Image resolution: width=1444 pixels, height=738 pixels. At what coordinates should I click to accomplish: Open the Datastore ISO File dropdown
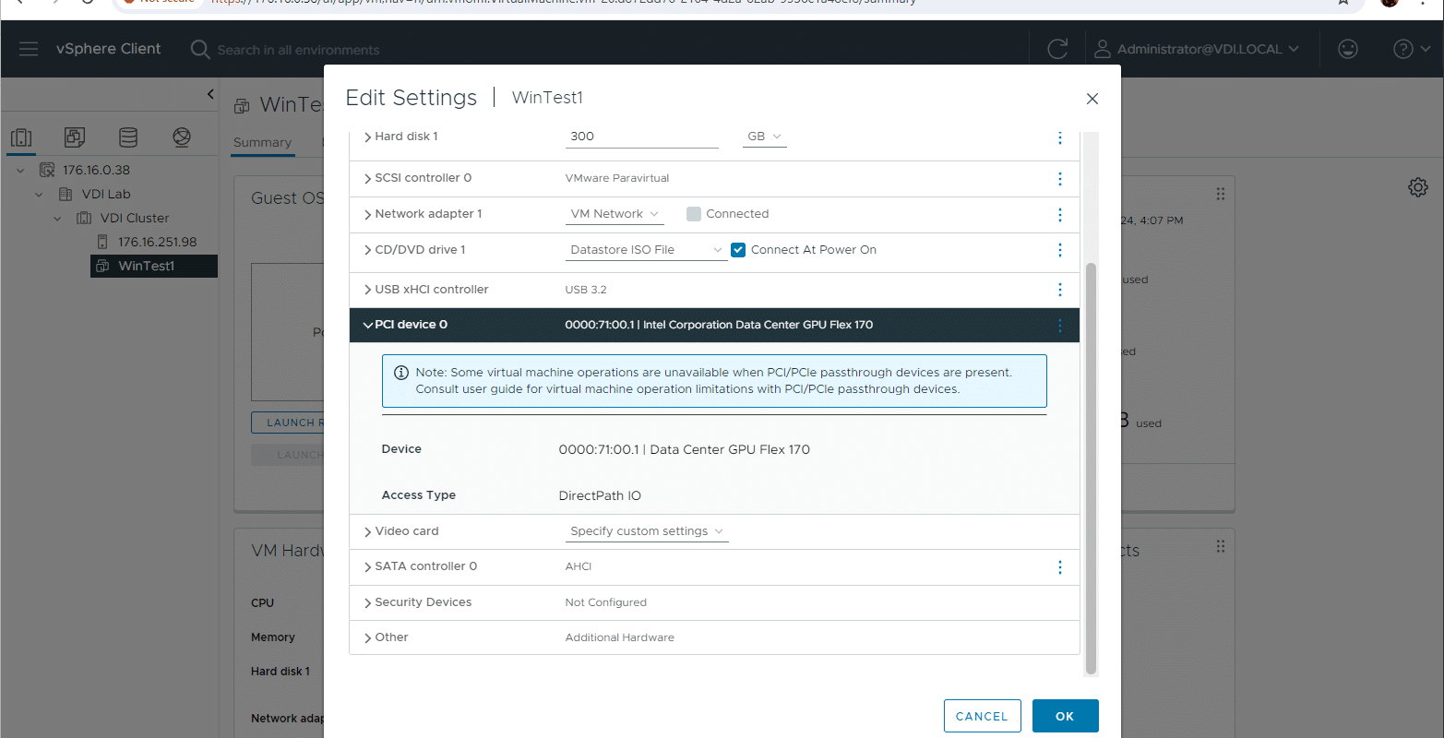(647, 250)
